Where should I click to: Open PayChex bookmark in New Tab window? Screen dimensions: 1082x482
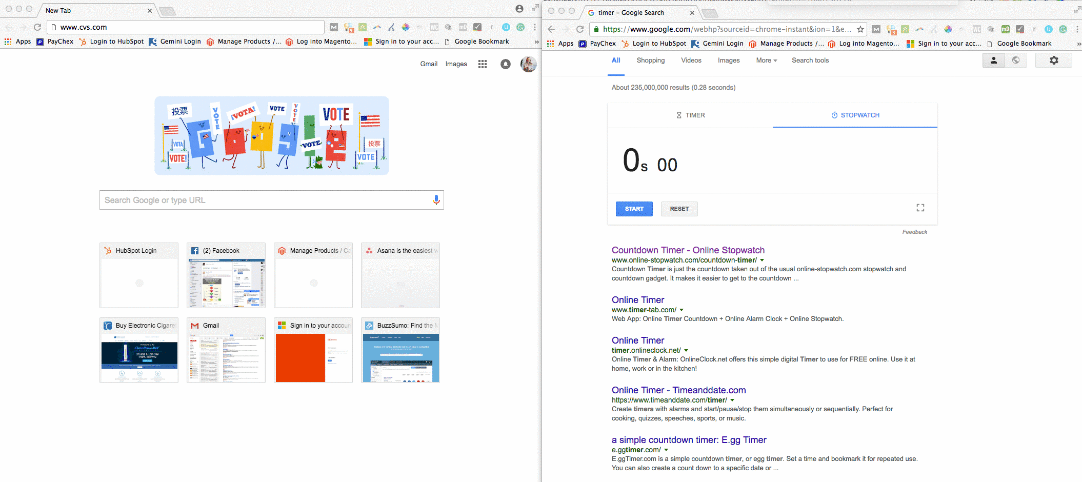pyautogui.click(x=55, y=42)
